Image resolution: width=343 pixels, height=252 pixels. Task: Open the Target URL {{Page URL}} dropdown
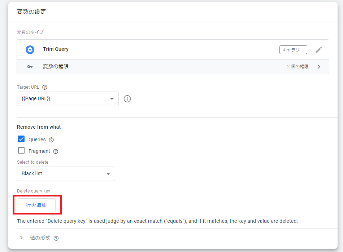pos(68,99)
